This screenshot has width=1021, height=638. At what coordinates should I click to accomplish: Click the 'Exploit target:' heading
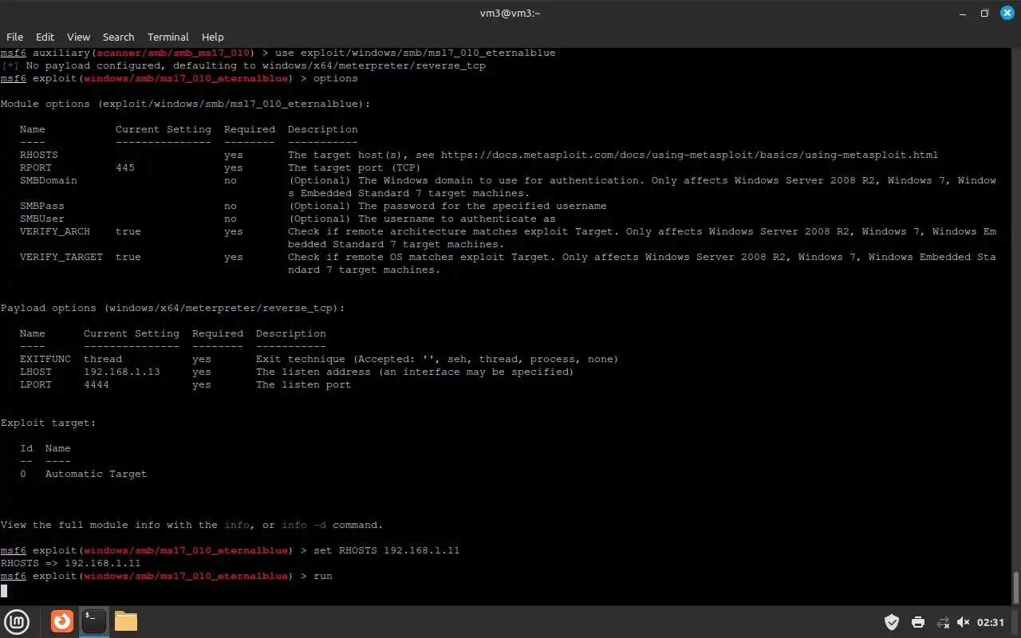click(x=49, y=423)
